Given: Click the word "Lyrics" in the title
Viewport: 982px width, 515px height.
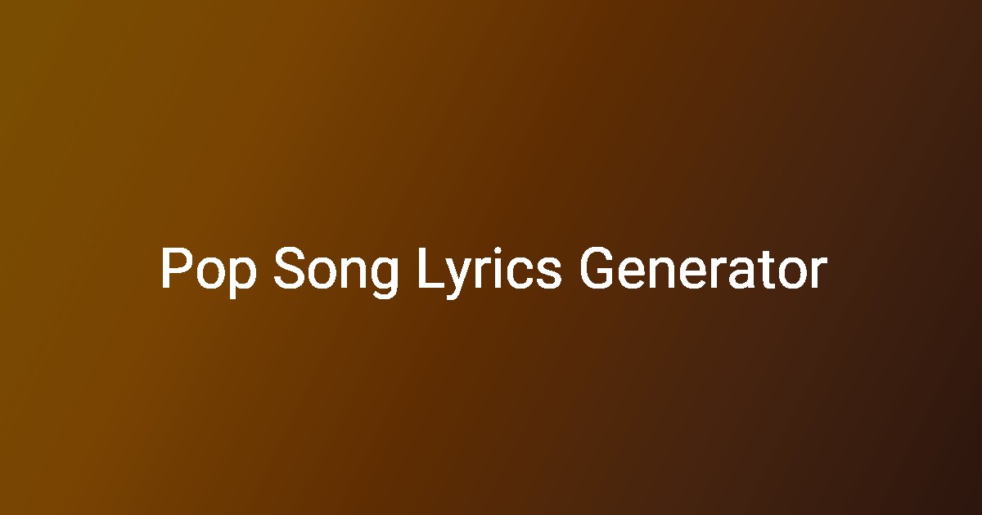Looking at the screenshot, I should [489, 273].
